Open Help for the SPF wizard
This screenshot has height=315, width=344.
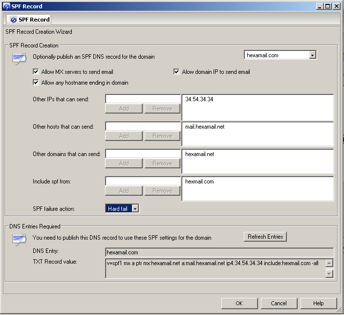tap(319, 303)
